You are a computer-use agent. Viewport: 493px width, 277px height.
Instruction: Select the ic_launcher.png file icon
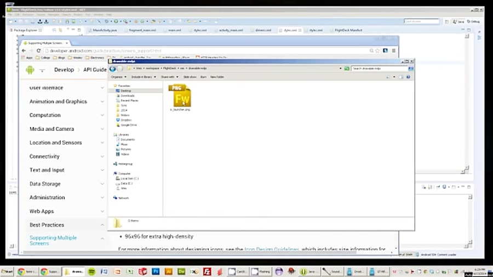click(x=180, y=96)
